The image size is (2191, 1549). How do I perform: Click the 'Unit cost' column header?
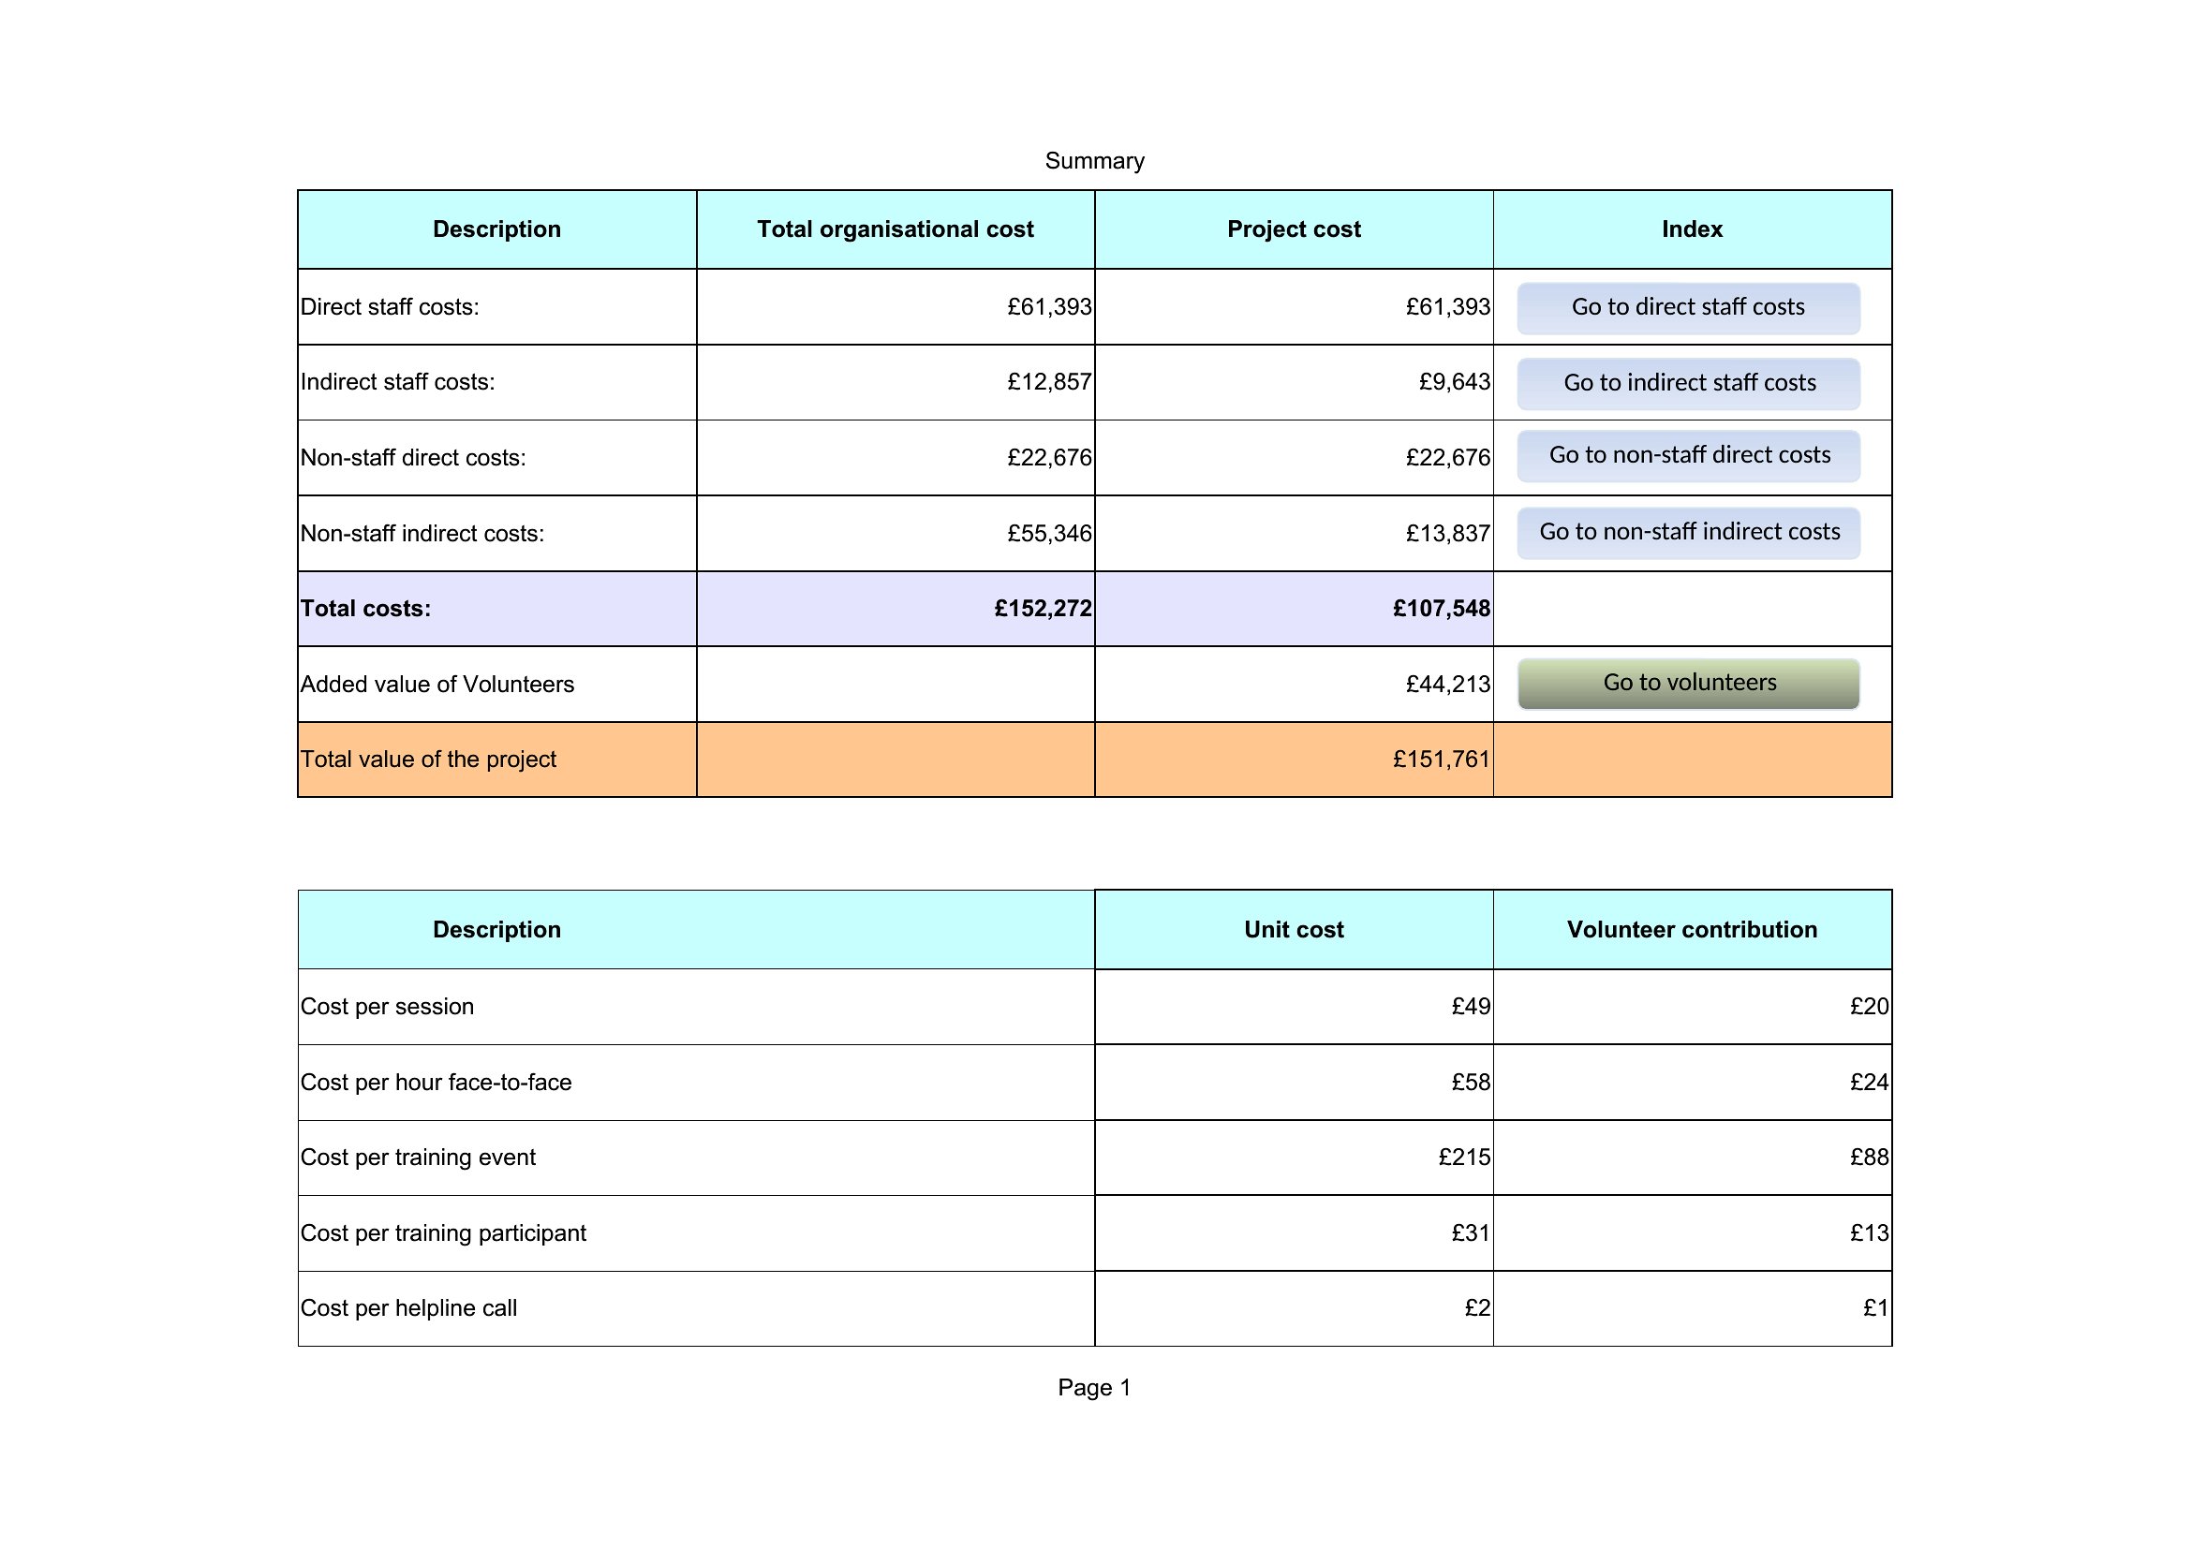point(1294,930)
